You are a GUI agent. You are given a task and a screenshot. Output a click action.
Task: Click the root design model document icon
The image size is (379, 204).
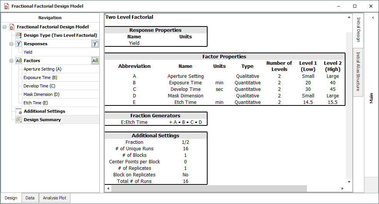click(x=12, y=27)
